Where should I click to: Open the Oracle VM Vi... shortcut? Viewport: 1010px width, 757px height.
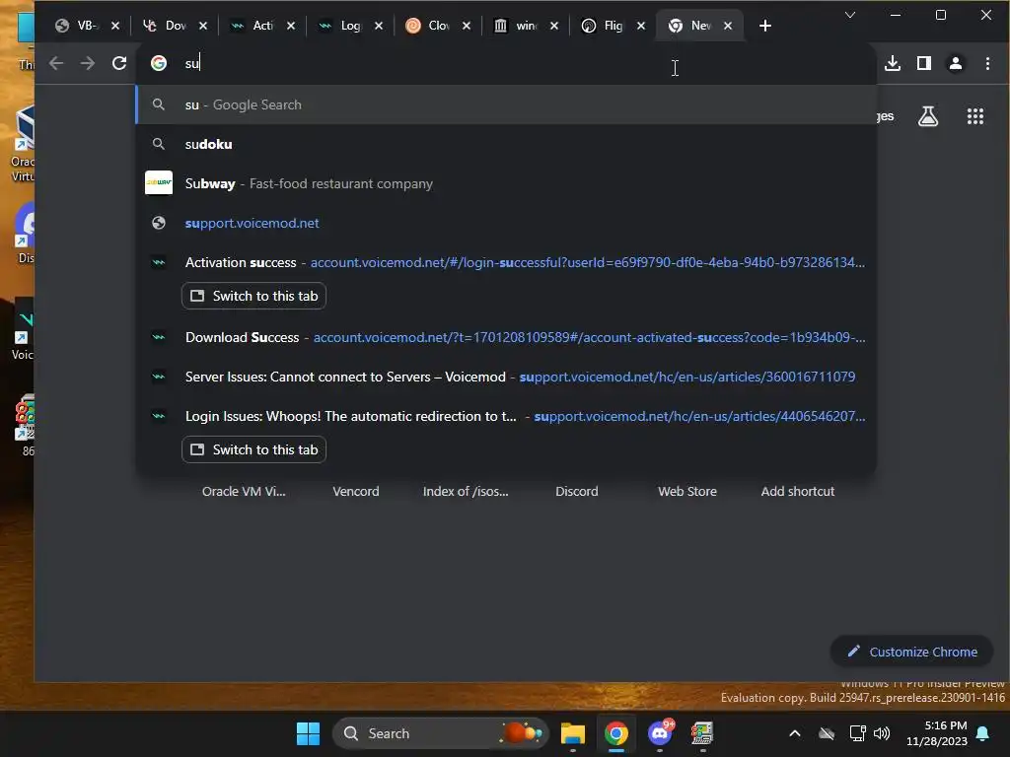(244, 491)
